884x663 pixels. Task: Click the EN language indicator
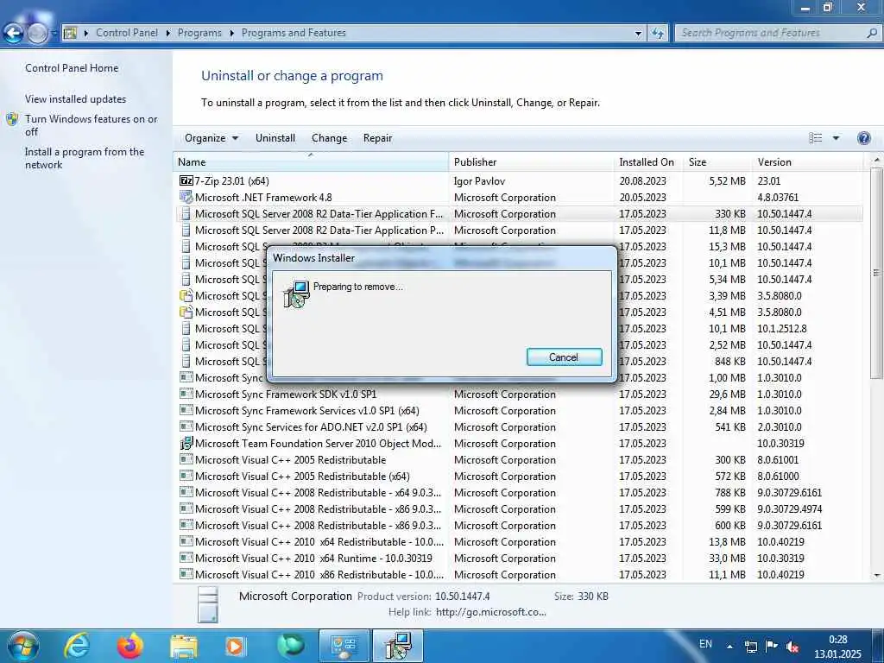(705, 644)
